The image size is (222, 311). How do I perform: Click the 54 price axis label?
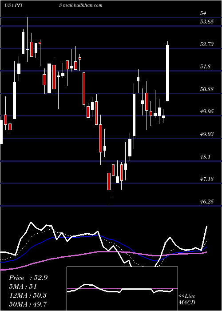[x=203, y=13]
